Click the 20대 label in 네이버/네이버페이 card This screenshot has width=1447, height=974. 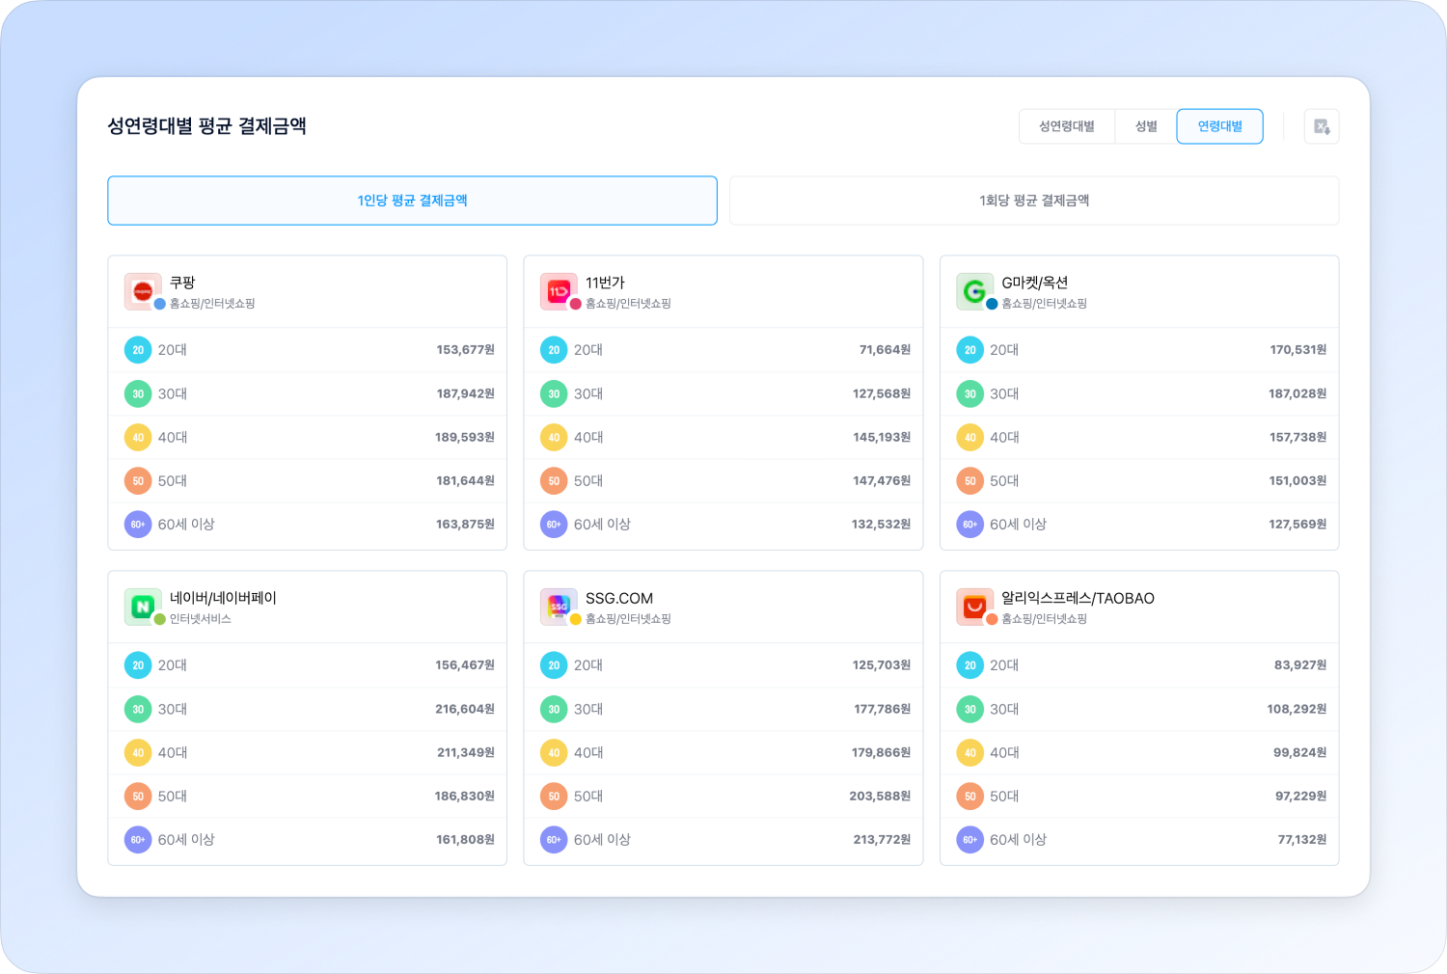[x=173, y=665]
